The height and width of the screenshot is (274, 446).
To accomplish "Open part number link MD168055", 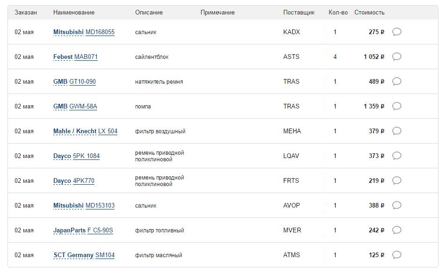I will click(x=100, y=32).
